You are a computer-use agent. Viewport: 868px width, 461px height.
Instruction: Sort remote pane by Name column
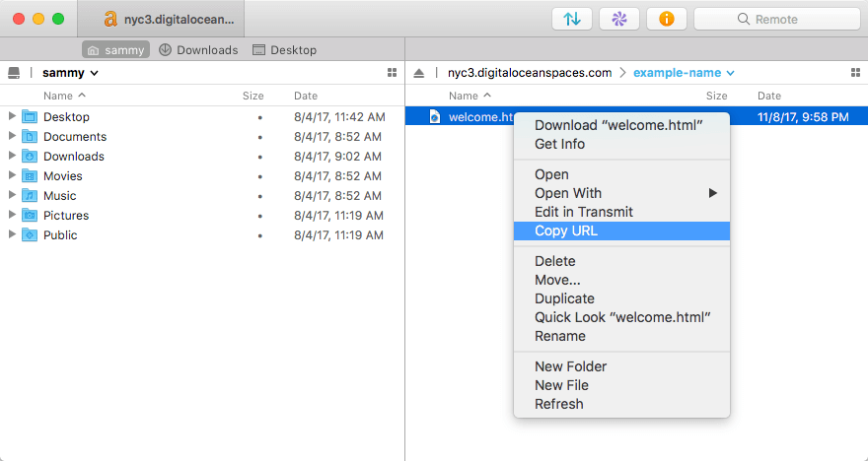[x=470, y=96]
